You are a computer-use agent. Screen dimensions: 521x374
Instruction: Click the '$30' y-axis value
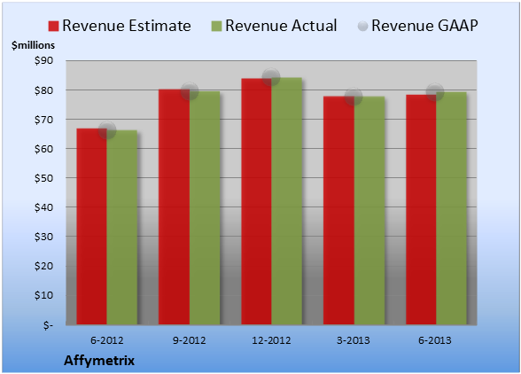(x=43, y=237)
